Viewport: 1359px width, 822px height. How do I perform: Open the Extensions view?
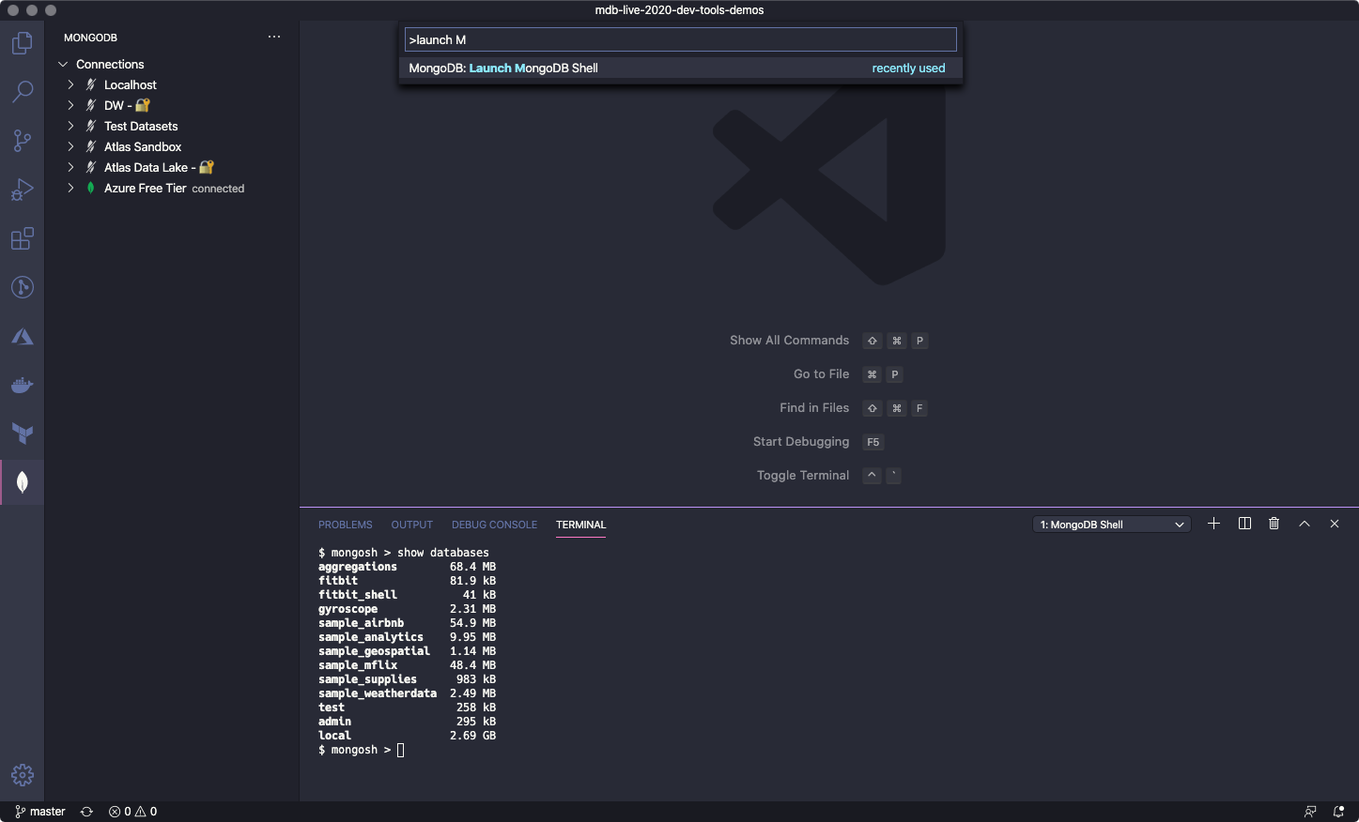tap(22, 238)
